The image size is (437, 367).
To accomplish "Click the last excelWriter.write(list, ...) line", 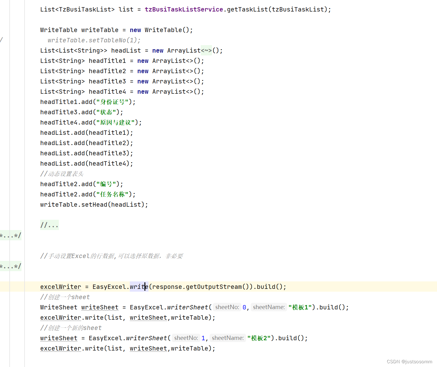I will pos(128,348).
